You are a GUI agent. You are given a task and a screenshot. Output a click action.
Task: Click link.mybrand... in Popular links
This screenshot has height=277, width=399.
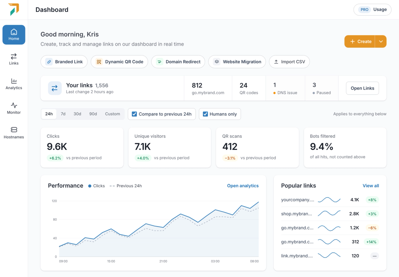point(297,256)
